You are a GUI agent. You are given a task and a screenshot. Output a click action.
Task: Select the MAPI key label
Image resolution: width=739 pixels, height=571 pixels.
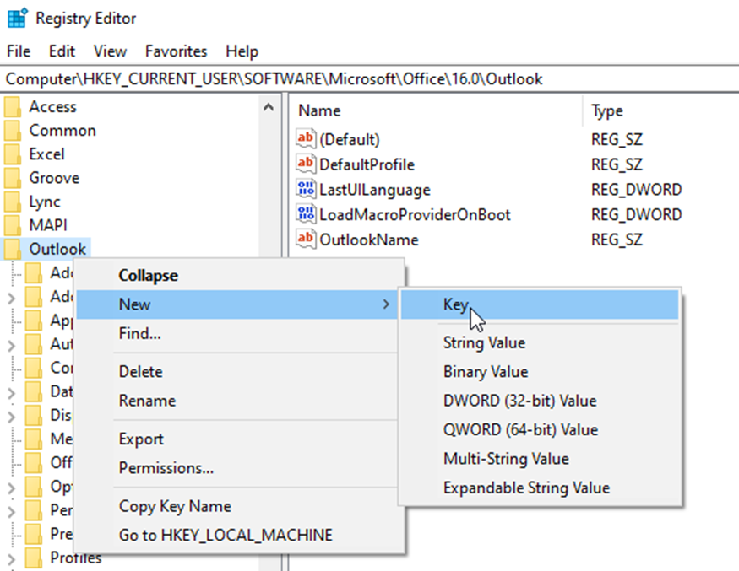(48, 225)
